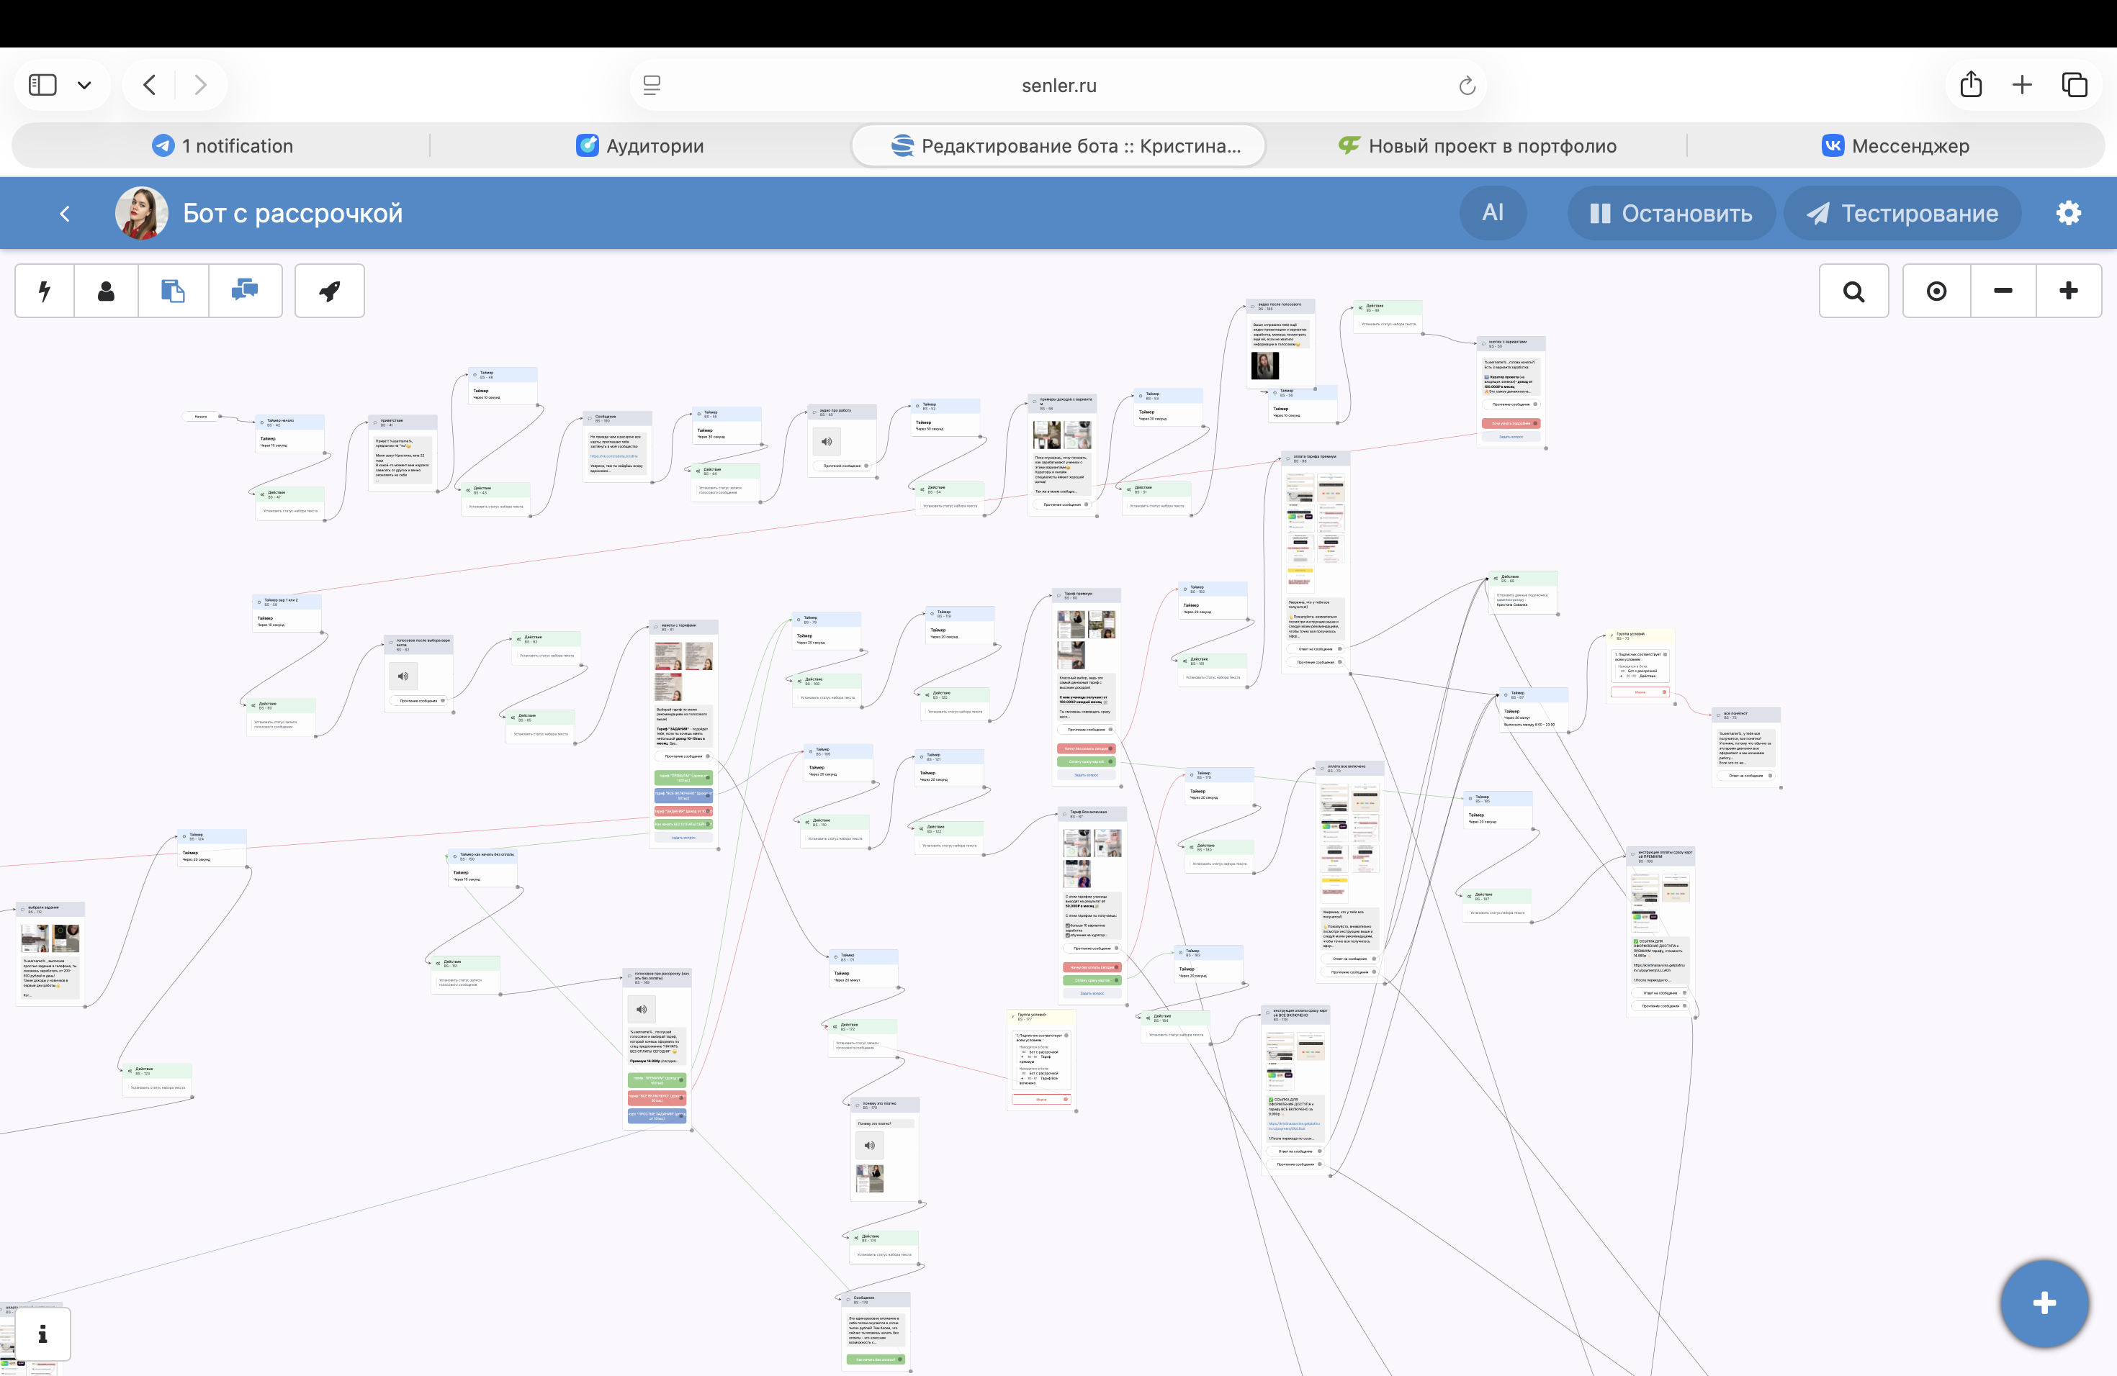The image size is (2117, 1376).
Task: Select the Действие BS-68 node header
Action: point(1523,579)
